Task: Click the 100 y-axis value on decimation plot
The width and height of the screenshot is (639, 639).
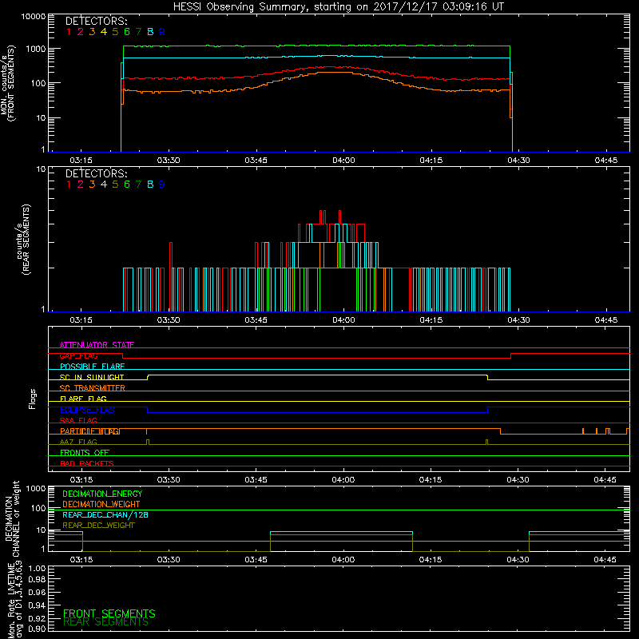Action: click(38, 508)
